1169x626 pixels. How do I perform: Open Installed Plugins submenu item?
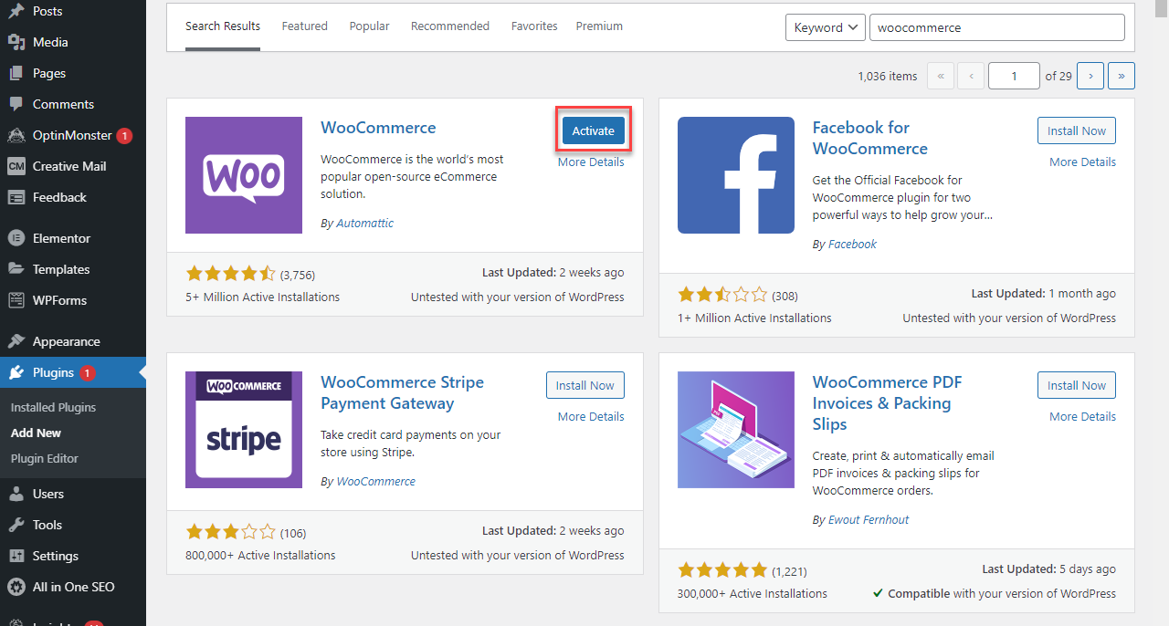pyautogui.click(x=53, y=407)
